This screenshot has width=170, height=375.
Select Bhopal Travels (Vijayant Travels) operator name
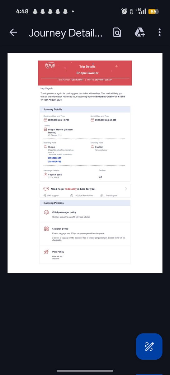61,131
